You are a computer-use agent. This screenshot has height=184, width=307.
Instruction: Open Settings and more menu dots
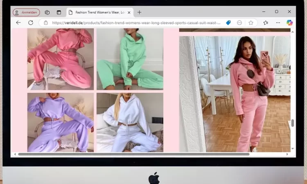point(278,22)
